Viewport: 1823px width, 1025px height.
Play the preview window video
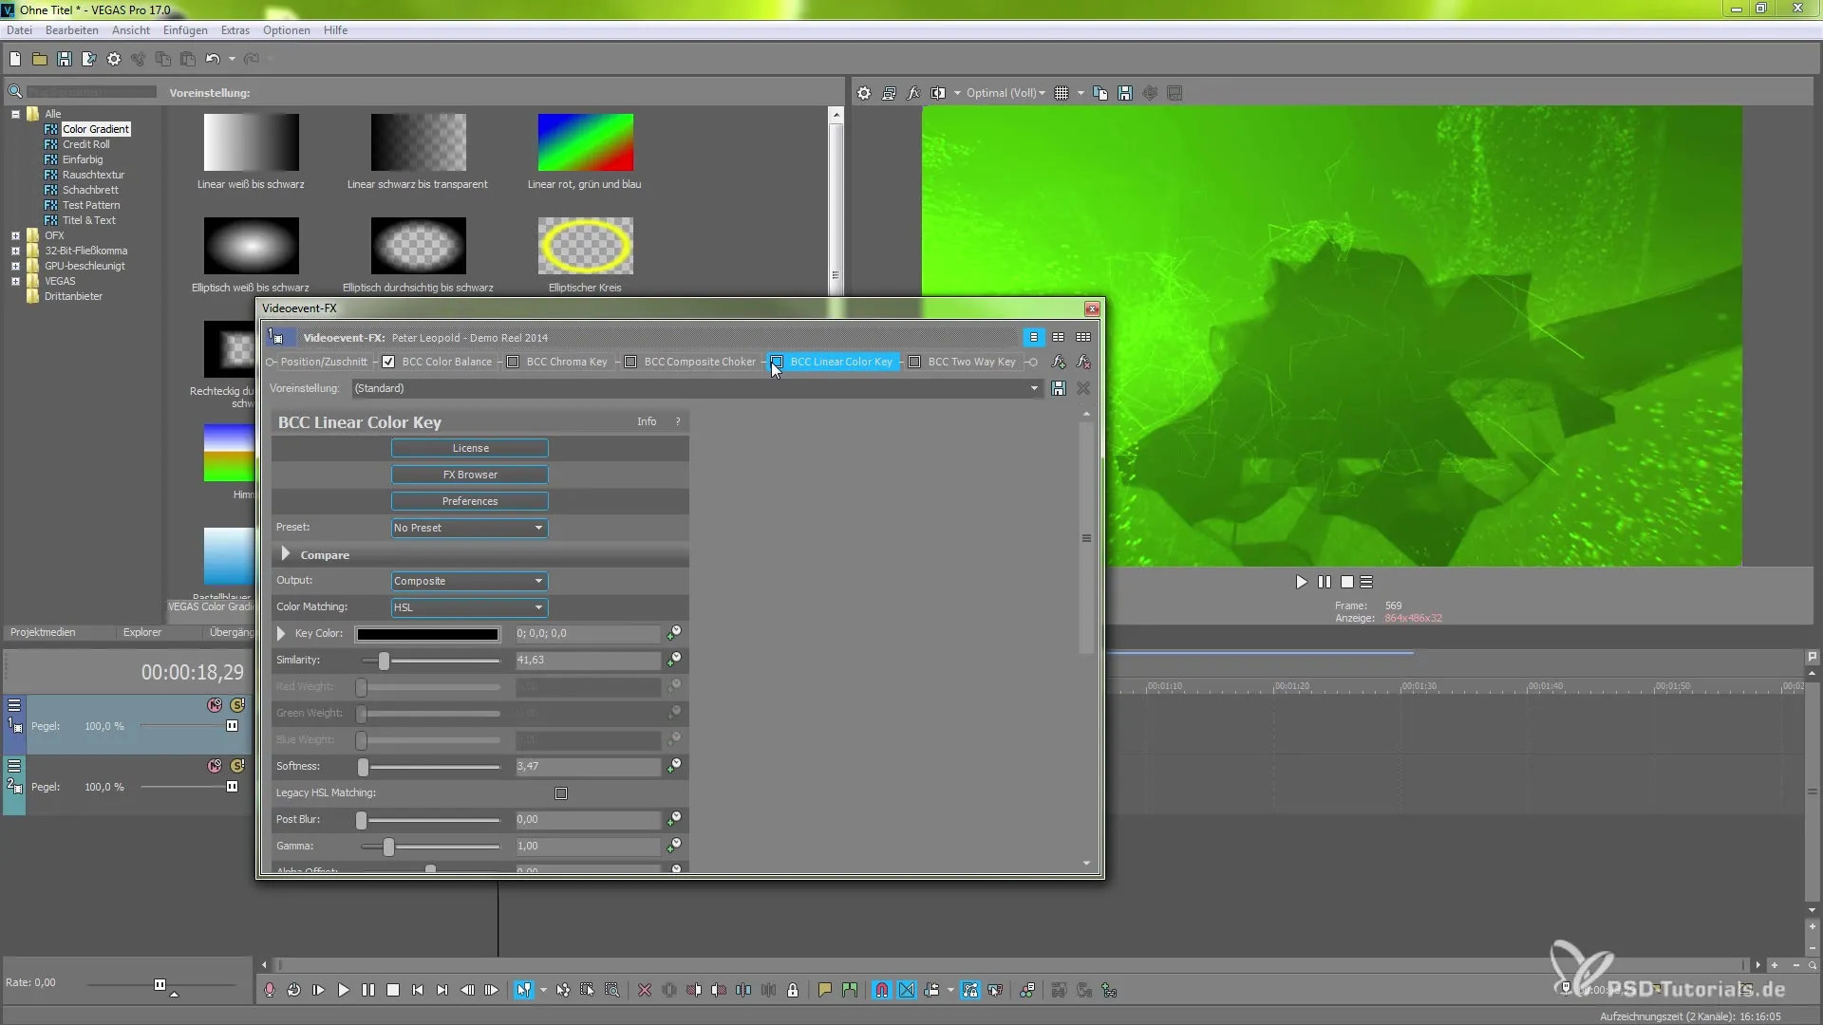click(1301, 582)
